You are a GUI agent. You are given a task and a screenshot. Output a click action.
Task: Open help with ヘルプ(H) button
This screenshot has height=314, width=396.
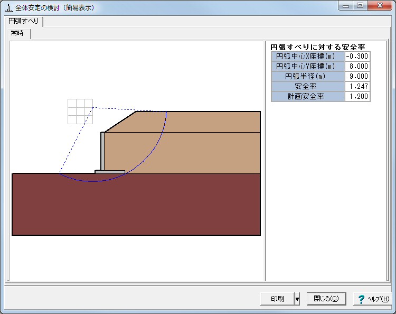coord(373,299)
